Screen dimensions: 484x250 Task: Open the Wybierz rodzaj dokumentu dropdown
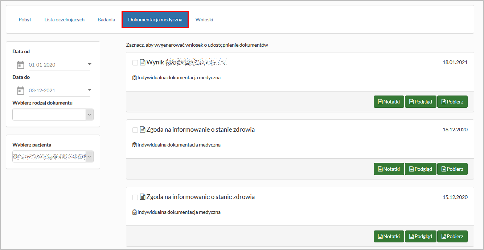coord(89,115)
